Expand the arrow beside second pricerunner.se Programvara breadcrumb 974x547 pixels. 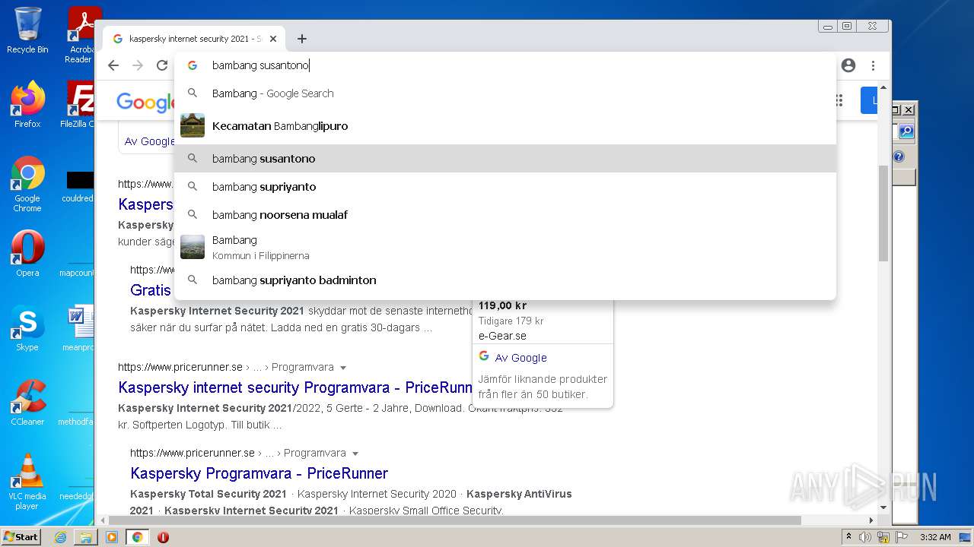tap(355, 454)
